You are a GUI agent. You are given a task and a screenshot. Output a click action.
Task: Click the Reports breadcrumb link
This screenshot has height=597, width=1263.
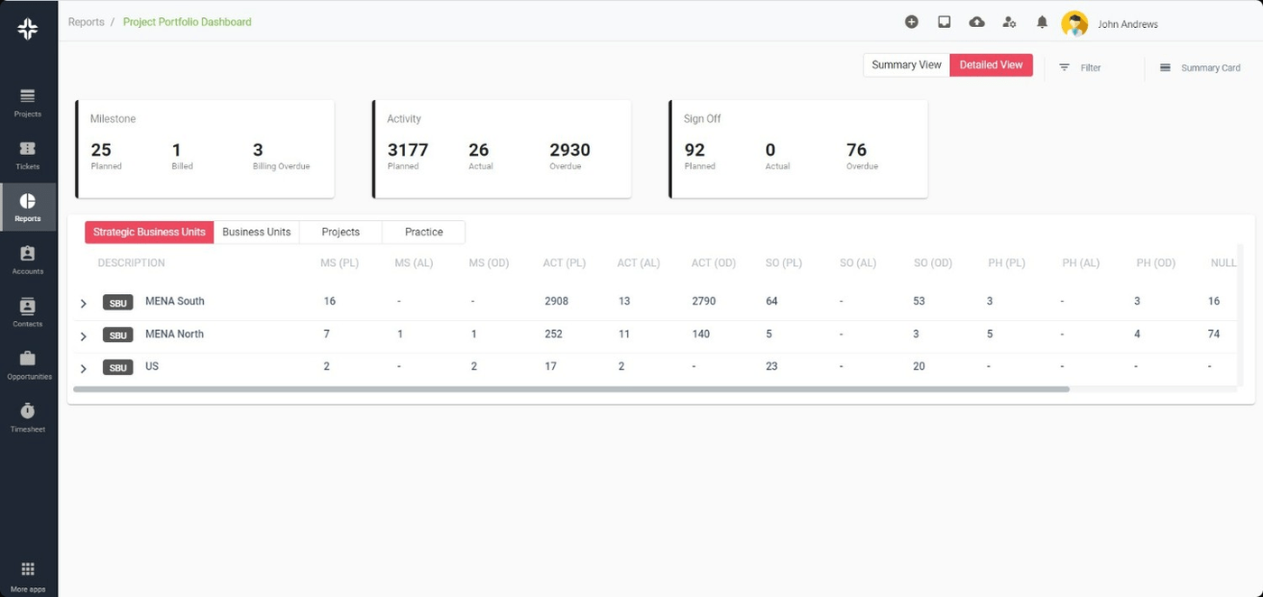click(86, 21)
